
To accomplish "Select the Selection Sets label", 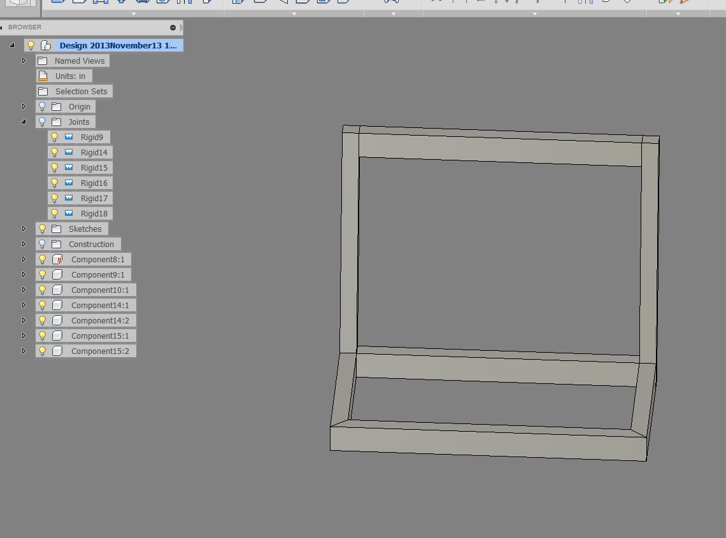I will coord(82,91).
